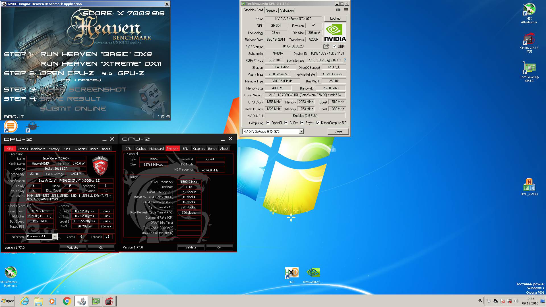The height and width of the screenshot is (307, 546).
Task: Toggle OpenCL checkbox
Action: 268,123
